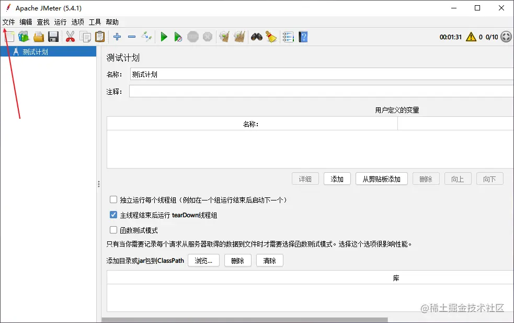Open the Function Helper list icon

coord(288,37)
